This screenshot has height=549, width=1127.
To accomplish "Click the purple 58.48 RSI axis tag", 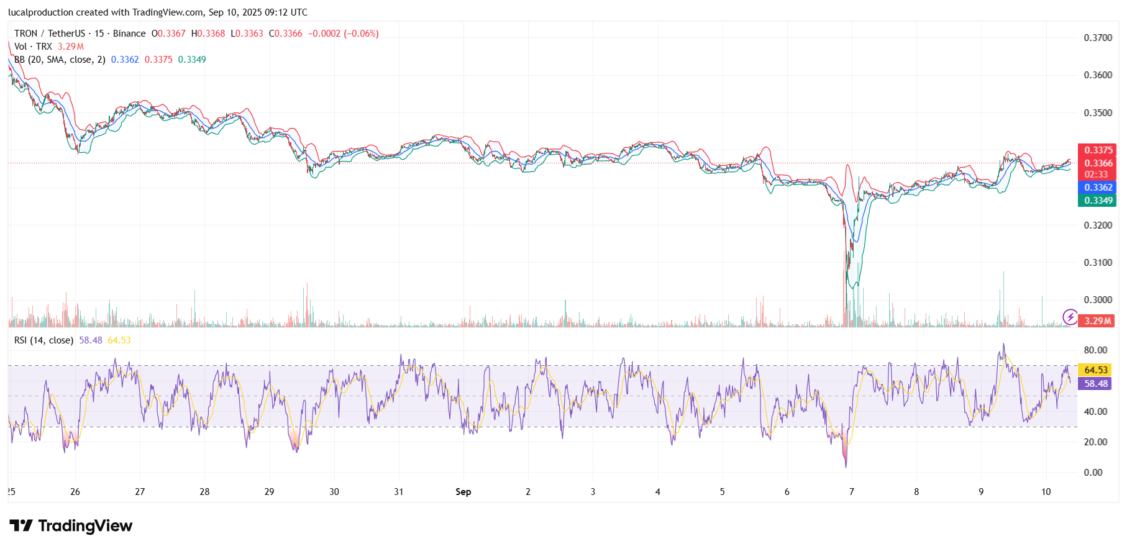I will tap(1095, 384).
